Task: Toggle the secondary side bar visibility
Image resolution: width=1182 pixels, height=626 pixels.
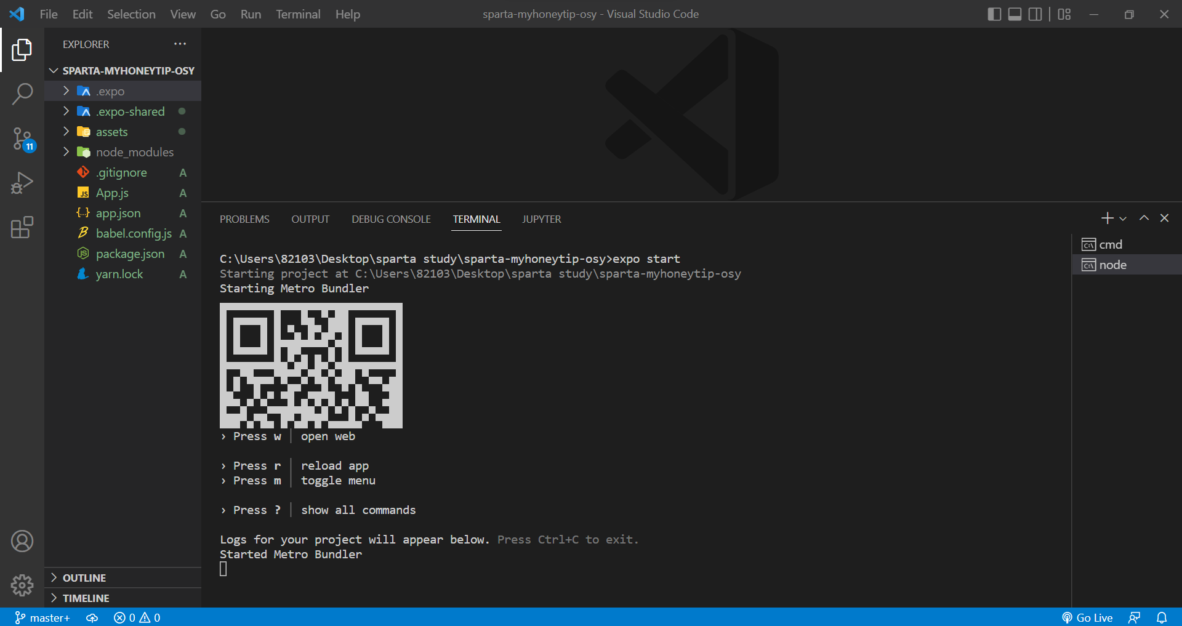Action: tap(1035, 14)
